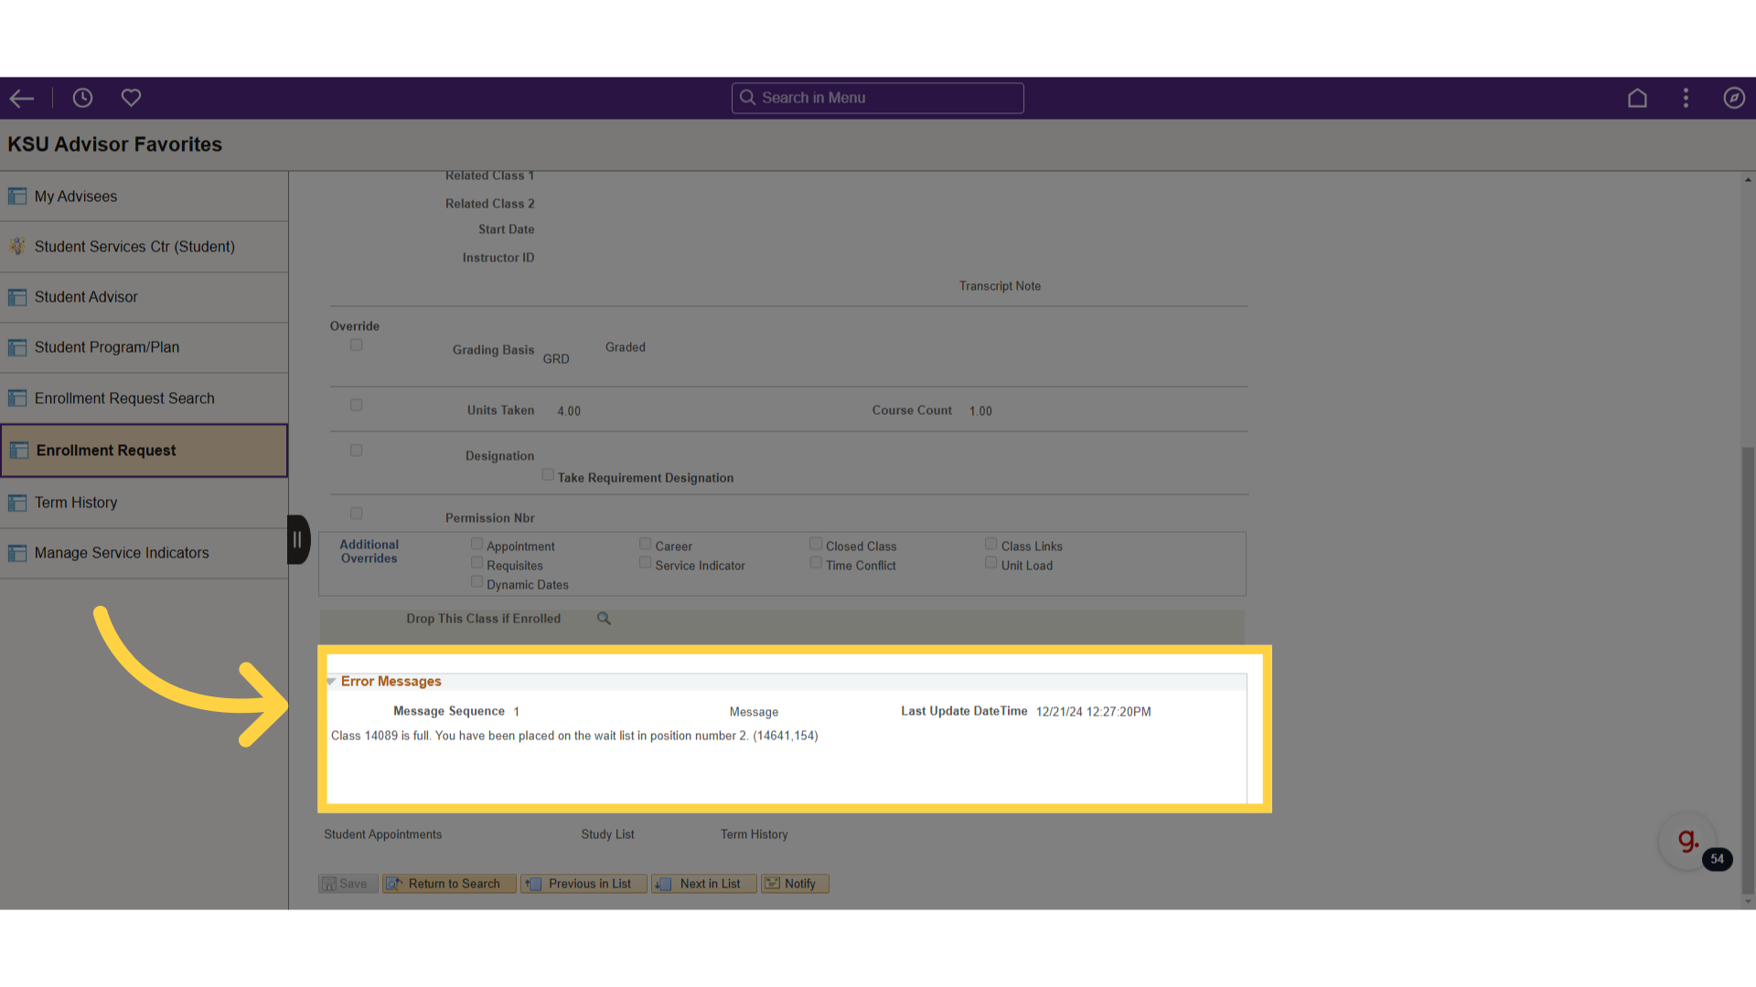This screenshot has width=1756, height=987.
Task: Click lookup magnifier next to Drop This Class
Action: [x=604, y=619]
